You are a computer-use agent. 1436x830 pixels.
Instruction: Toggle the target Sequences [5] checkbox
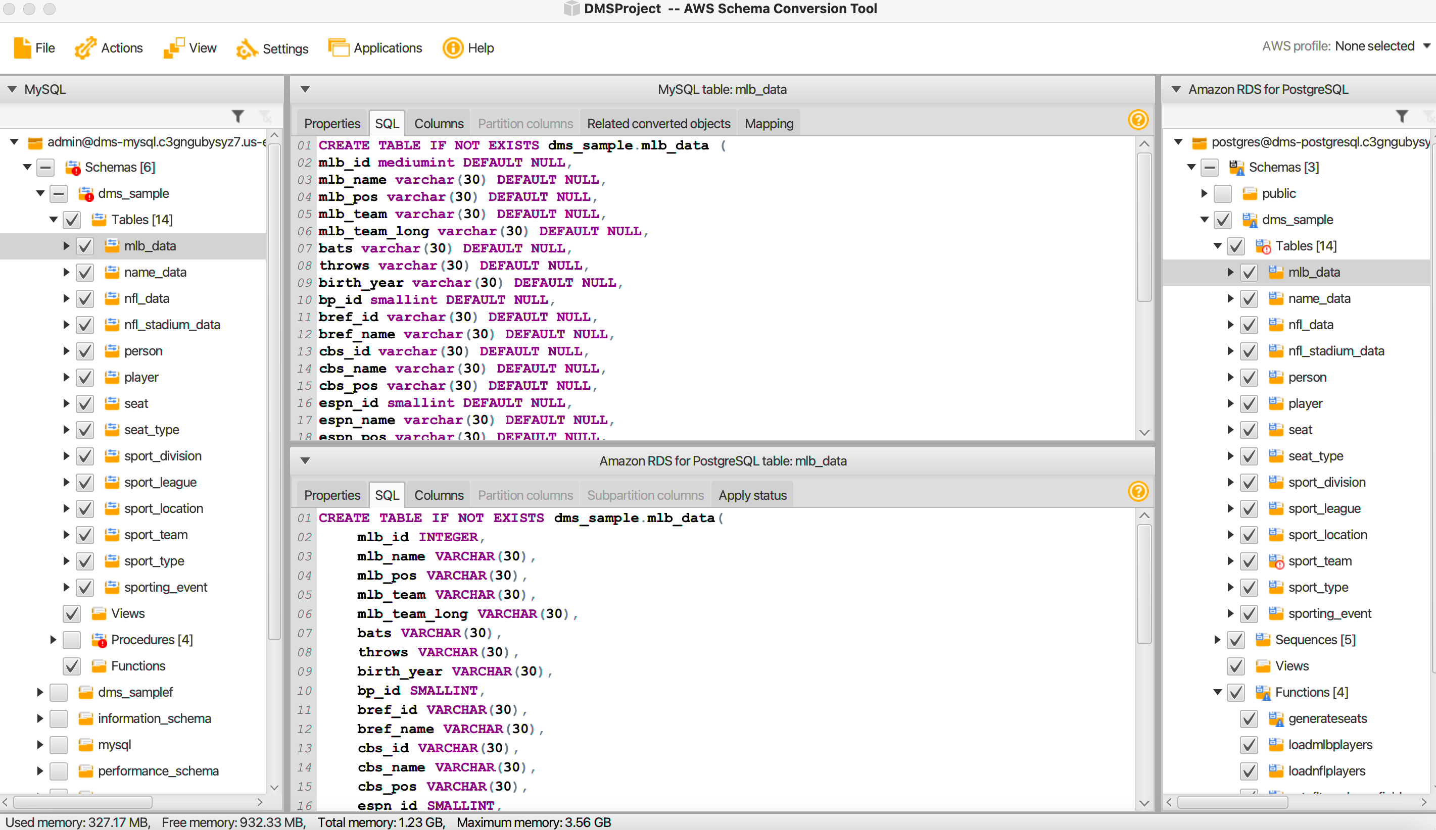[x=1236, y=640]
